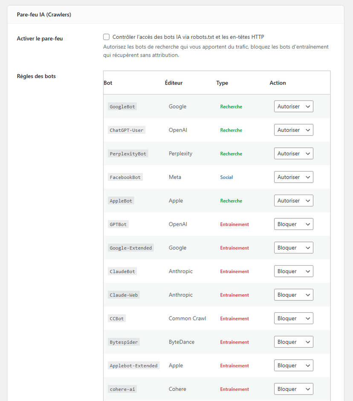Click the Bytespider bot name tag
The height and width of the screenshot is (401, 353).
click(x=124, y=342)
